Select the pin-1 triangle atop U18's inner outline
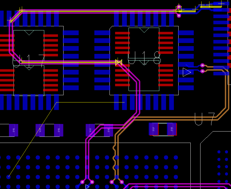 pos(144,30)
